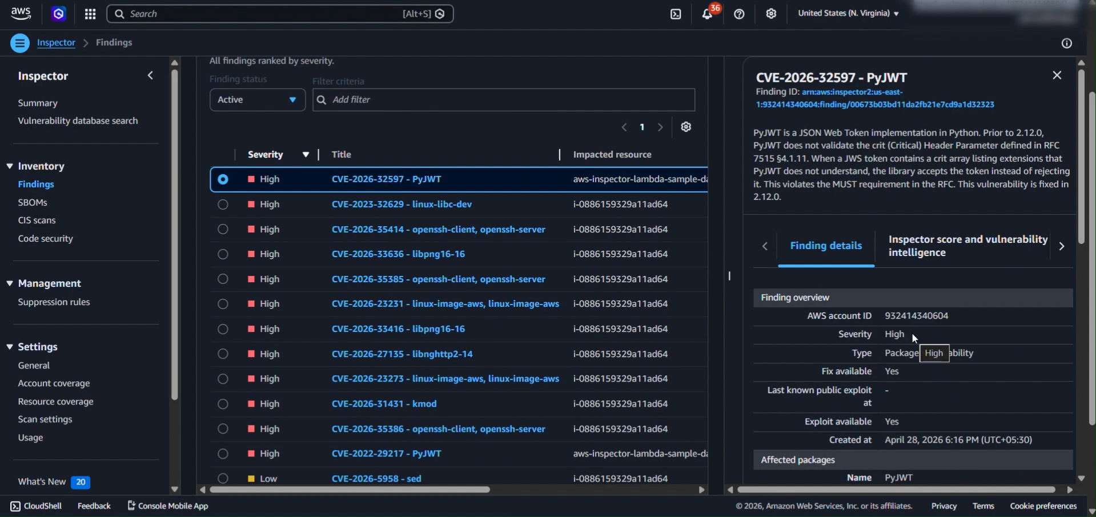The height and width of the screenshot is (517, 1096).
Task: Click the CloudShell icon in the footer
Action: 15,506
